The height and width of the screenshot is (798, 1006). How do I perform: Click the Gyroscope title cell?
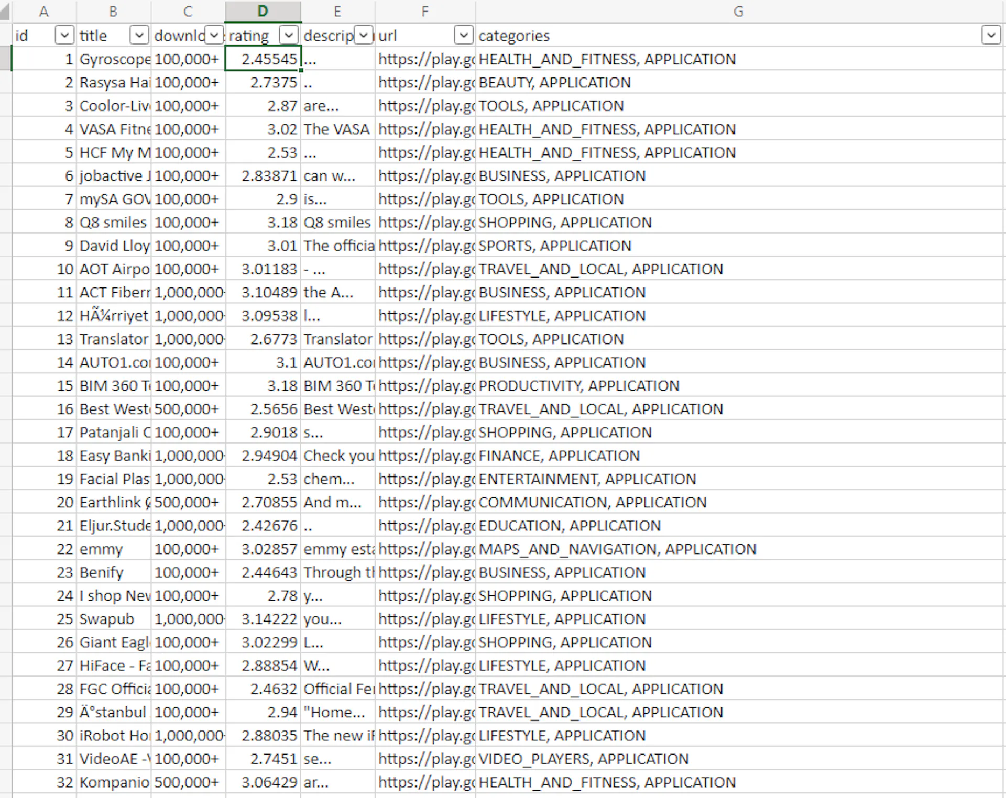click(114, 59)
